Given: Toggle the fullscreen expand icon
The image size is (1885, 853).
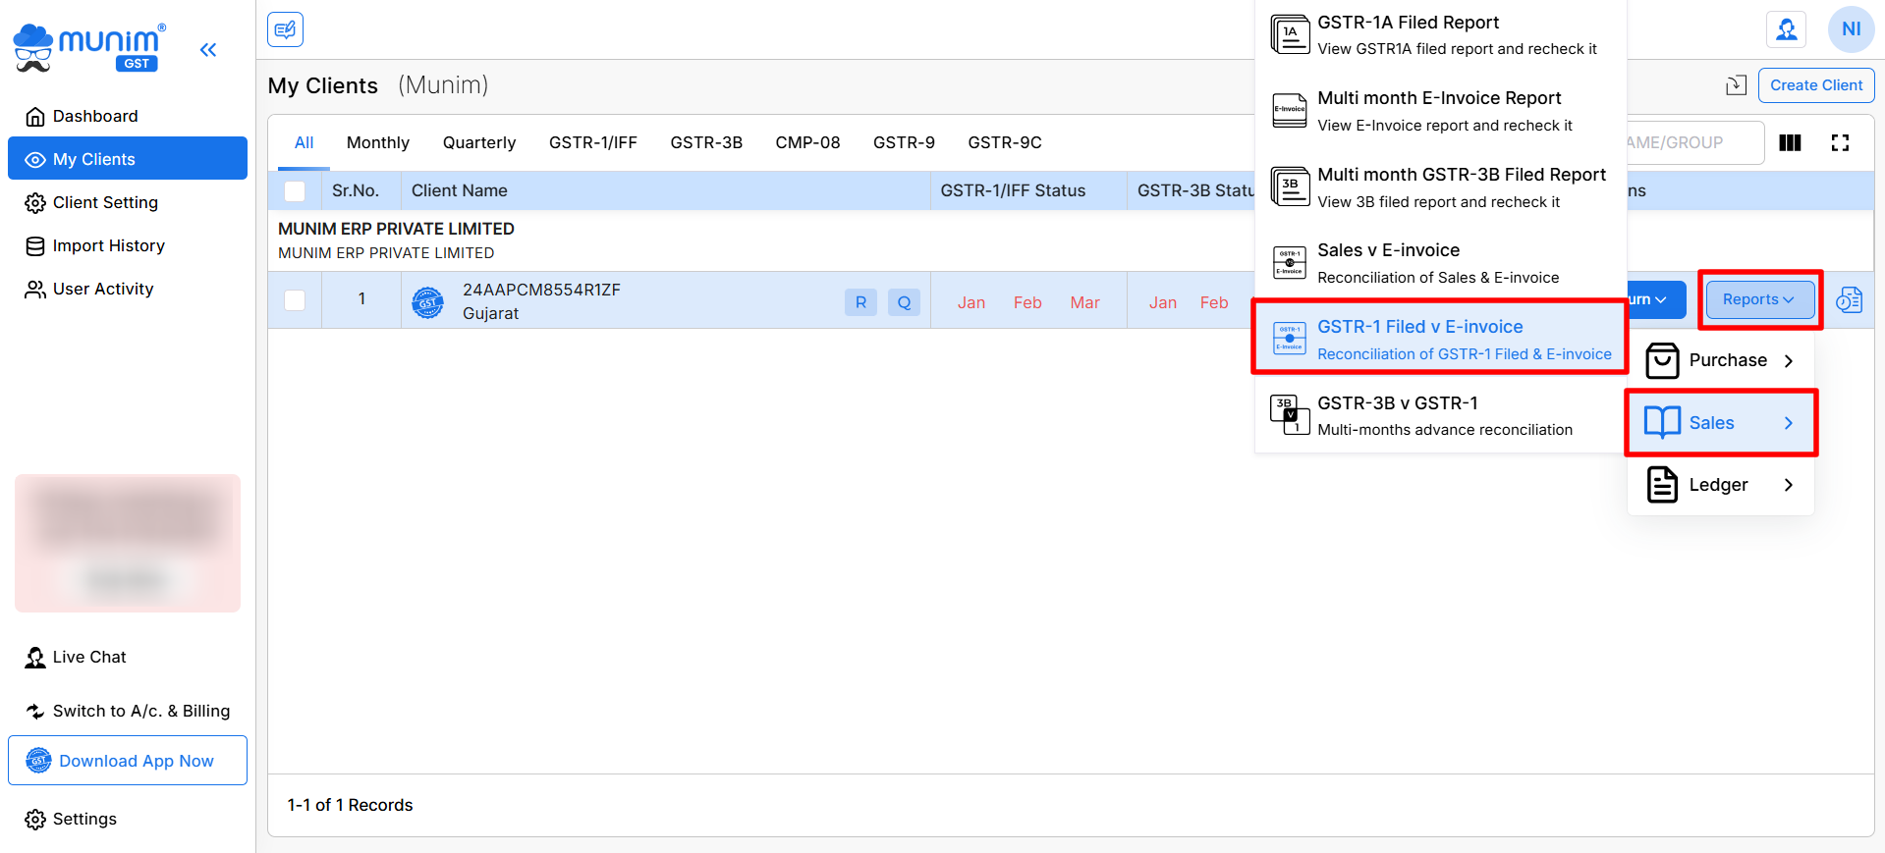Looking at the screenshot, I should tap(1840, 143).
